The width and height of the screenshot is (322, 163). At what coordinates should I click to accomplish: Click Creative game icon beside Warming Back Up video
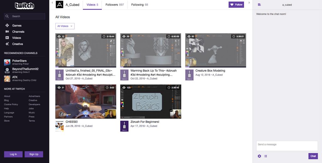(x=124, y=75)
